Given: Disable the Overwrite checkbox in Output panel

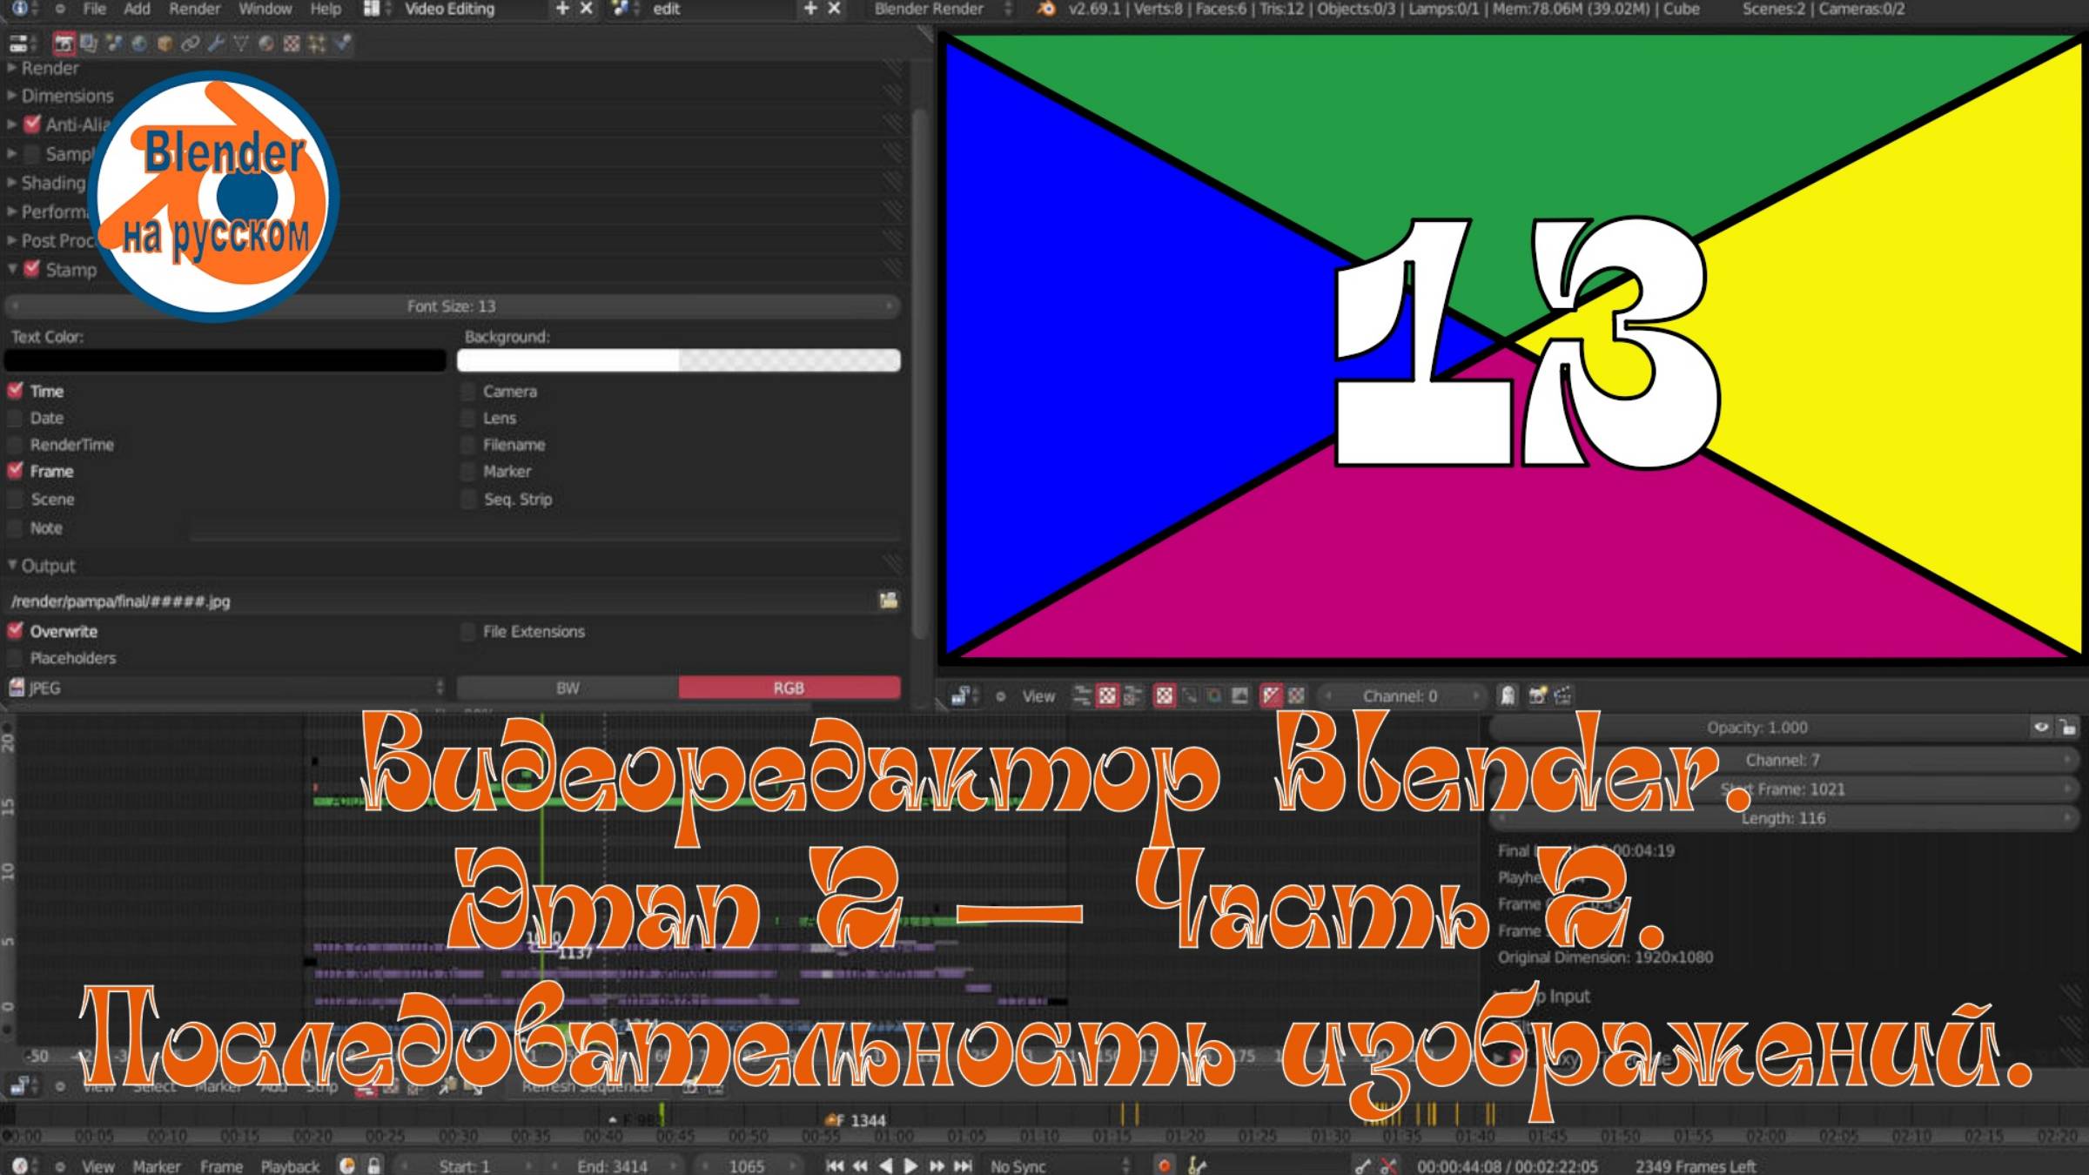Looking at the screenshot, I should (x=15, y=631).
